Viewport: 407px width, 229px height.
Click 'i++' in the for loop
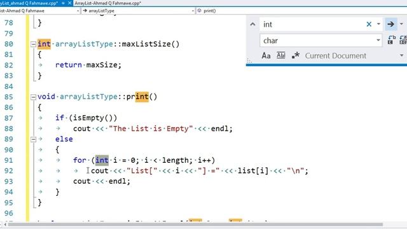(204, 160)
